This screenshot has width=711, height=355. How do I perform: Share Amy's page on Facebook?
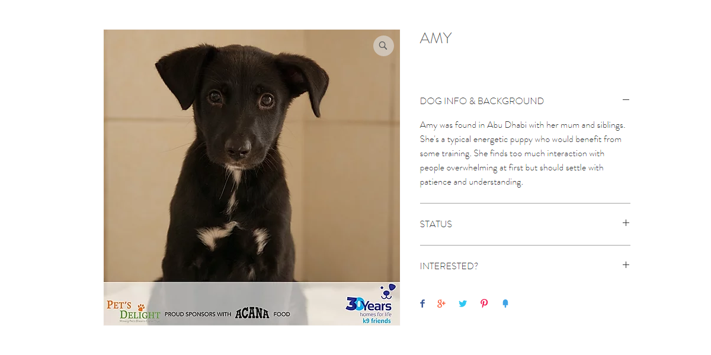coord(422,304)
